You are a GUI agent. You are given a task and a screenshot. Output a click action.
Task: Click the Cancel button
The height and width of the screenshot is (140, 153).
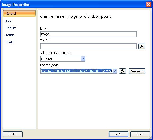pos(140,134)
